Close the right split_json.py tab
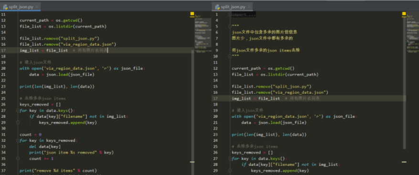This screenshot has width=419, height=175. point(249,7)
